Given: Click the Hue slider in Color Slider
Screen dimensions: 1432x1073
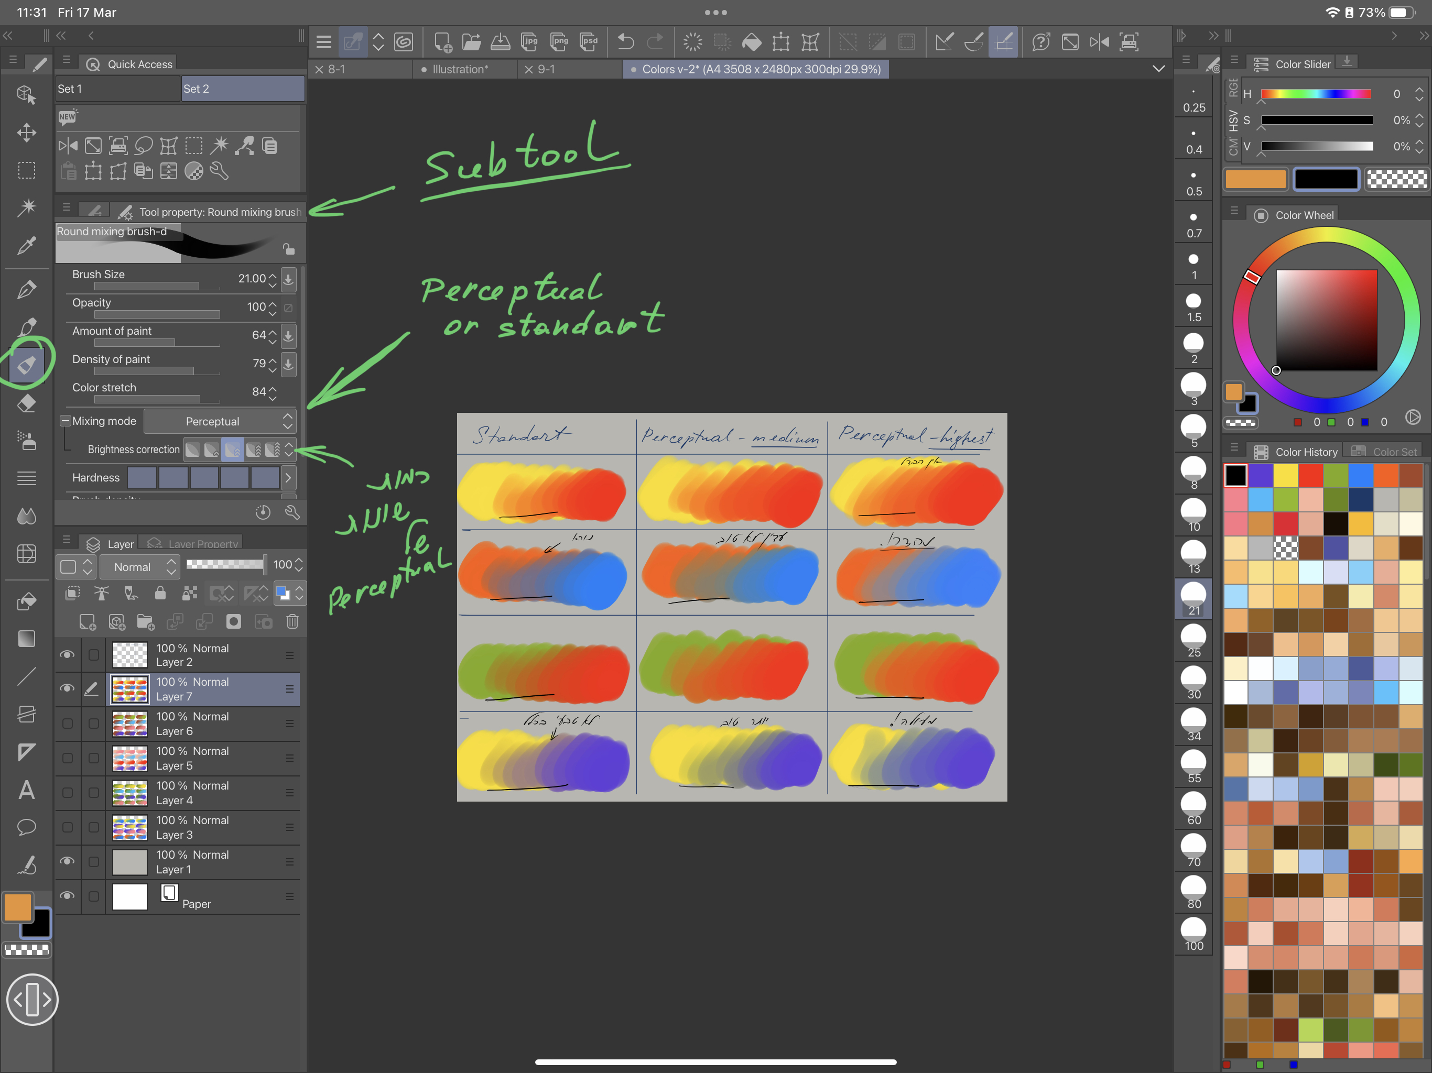Looking at the screenshot, I should (x=1316, y=94).
